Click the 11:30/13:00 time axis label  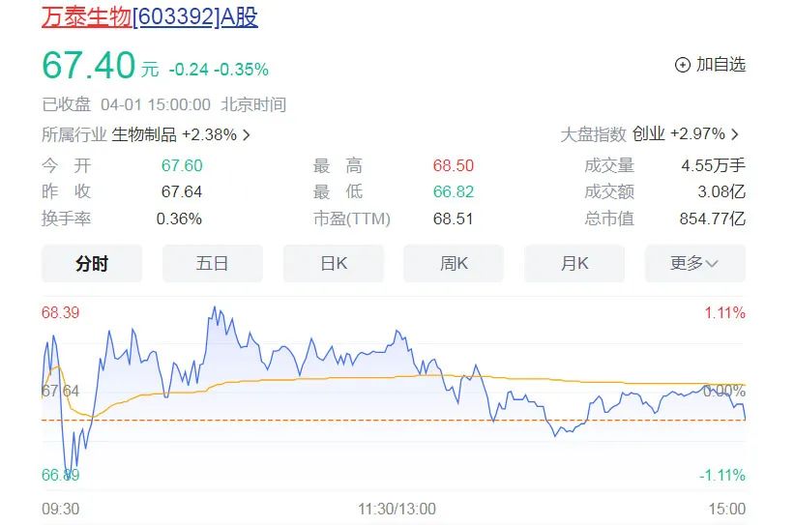[397, 509]
